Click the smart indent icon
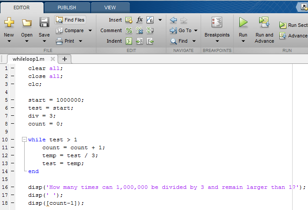 (129, 41)
